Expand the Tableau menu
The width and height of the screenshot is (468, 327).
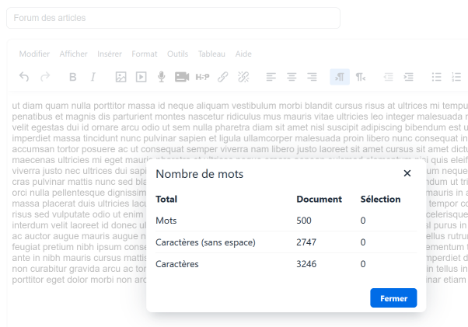click(x=211, y=54)
